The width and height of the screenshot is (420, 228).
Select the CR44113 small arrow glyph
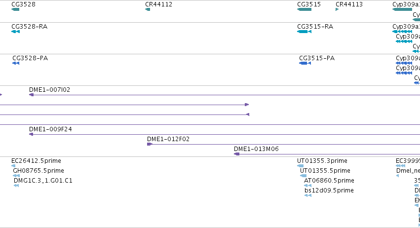coord(337,9)
